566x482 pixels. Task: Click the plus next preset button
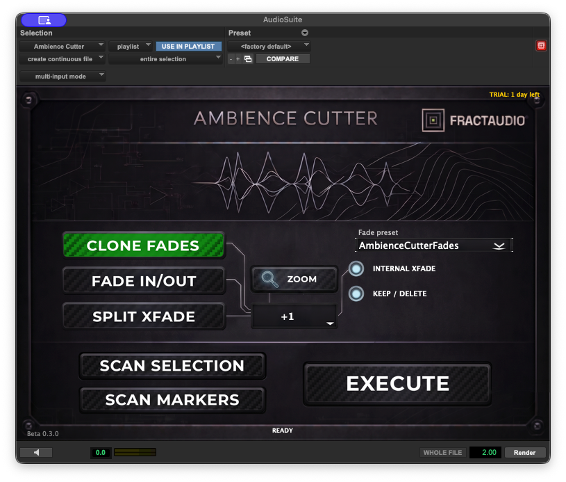point(238,59)
